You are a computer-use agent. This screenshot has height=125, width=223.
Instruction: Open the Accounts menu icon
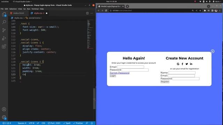[x=4, y=109]
